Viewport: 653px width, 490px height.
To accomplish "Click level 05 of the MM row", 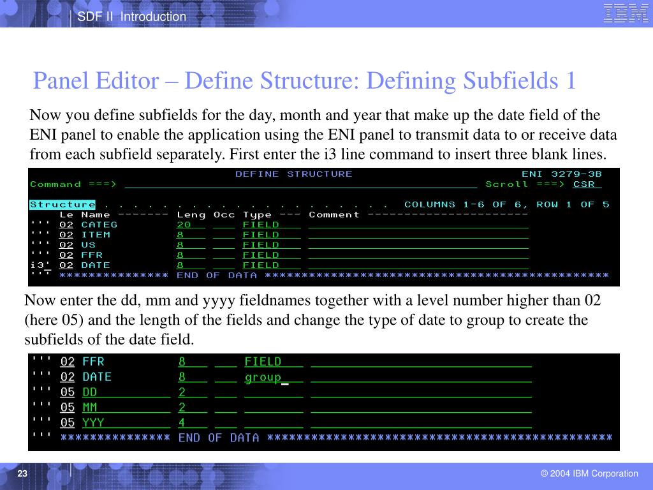I will pos(68,407).
